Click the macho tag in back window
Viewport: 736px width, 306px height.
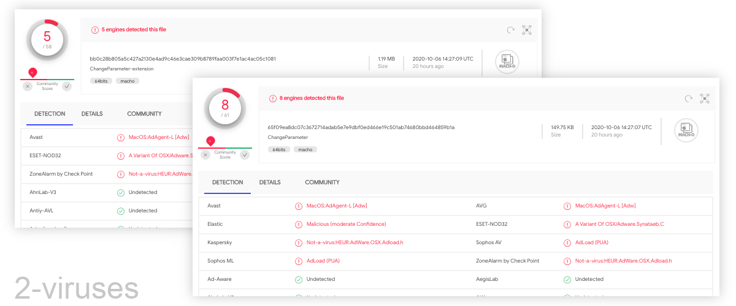127,81
